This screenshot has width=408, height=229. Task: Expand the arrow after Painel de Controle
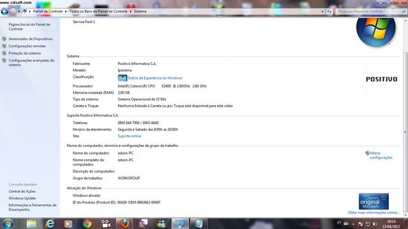(66, 11)
